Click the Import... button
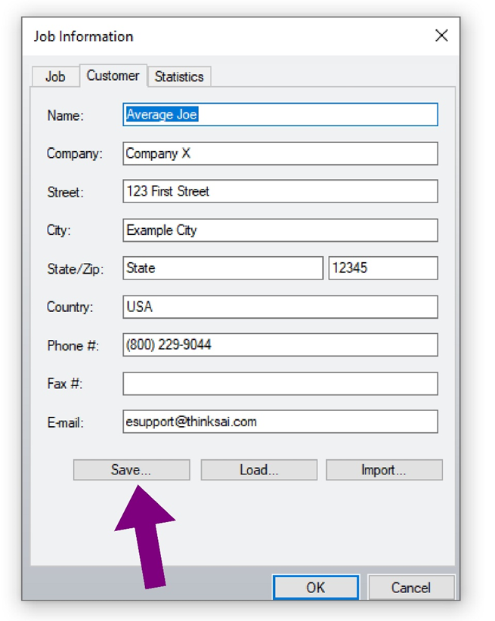The image size is (495, 621). [384, 470]
